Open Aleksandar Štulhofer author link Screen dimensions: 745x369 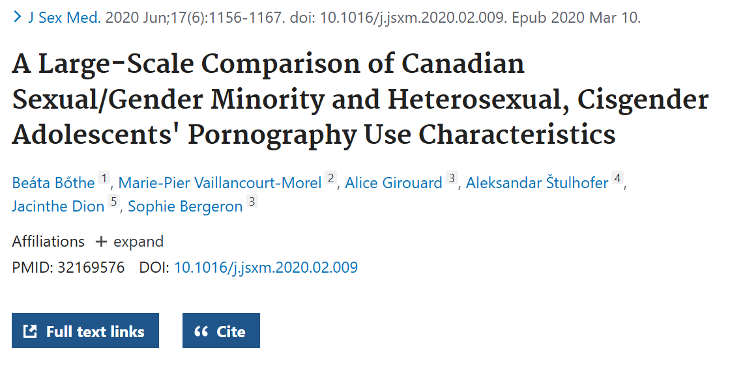(x=536, y=183)
